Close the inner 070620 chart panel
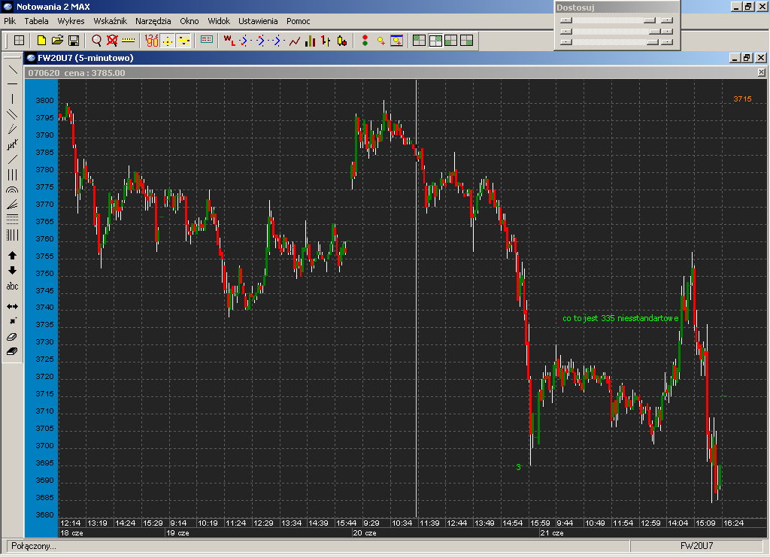 click(x=760, y=73)
